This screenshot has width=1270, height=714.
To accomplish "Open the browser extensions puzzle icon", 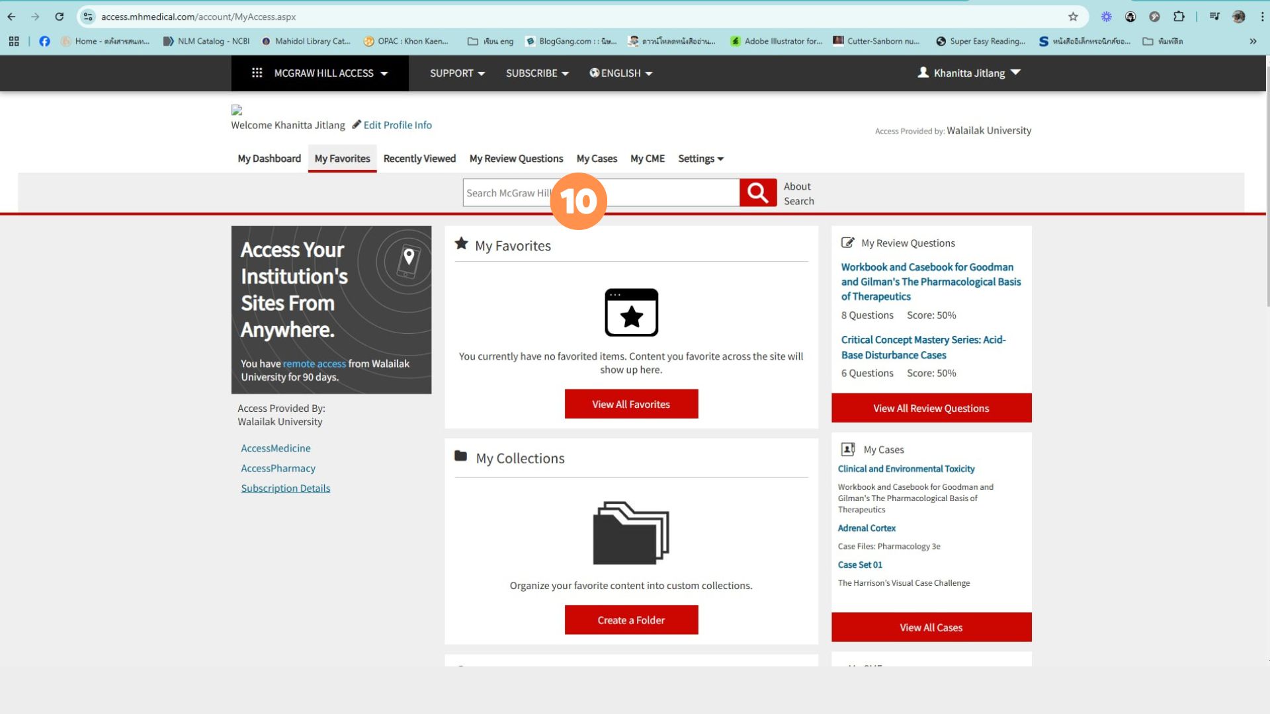I will pyautogui.click(x=1179, y=17).
